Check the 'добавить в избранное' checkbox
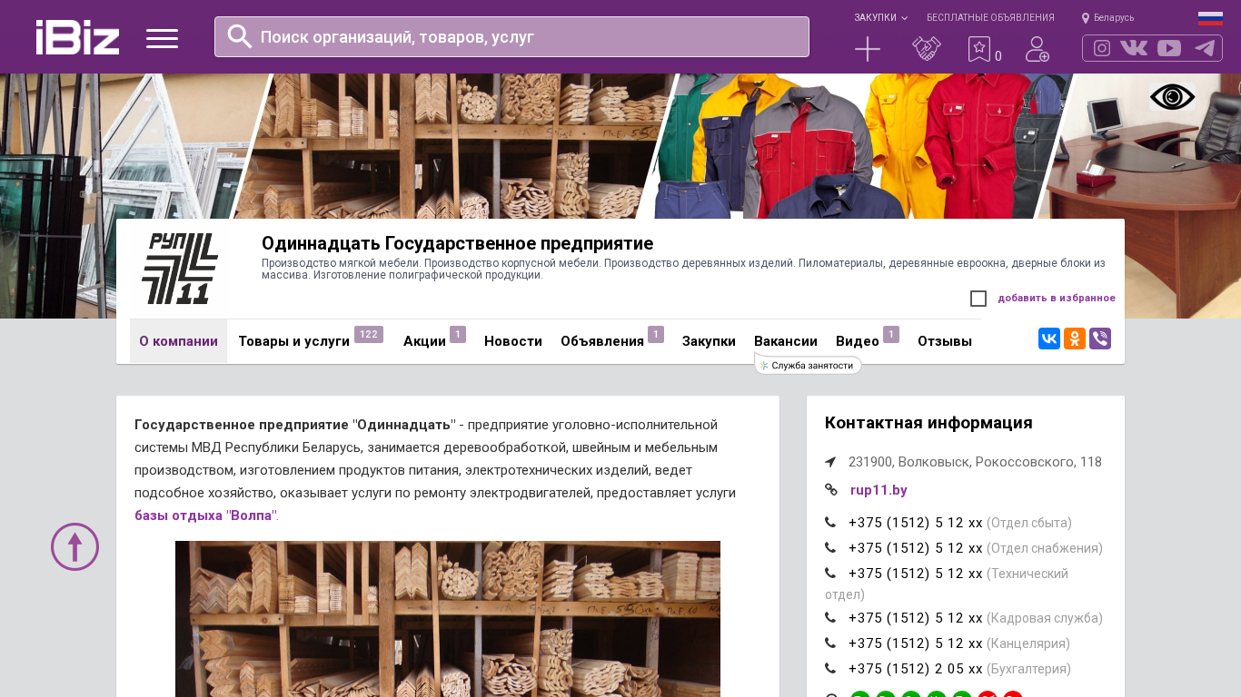The image size is (1241, 697). (x=978, y=299)
